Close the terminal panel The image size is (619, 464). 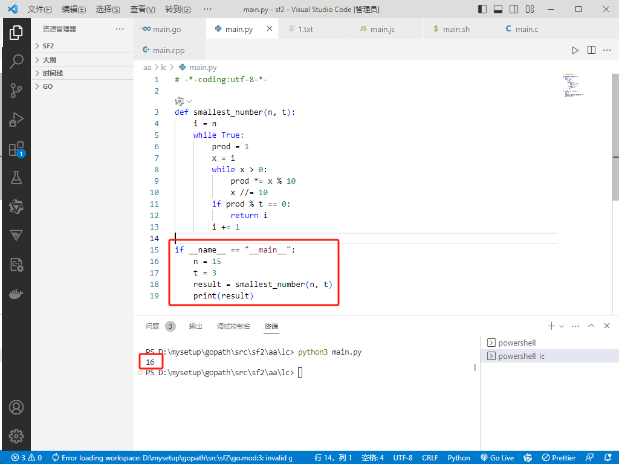(607, 326)
